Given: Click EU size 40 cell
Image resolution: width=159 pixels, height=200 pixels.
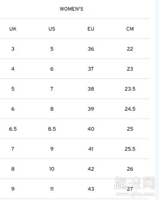Looking at the screenshot, I should (91, 129).
